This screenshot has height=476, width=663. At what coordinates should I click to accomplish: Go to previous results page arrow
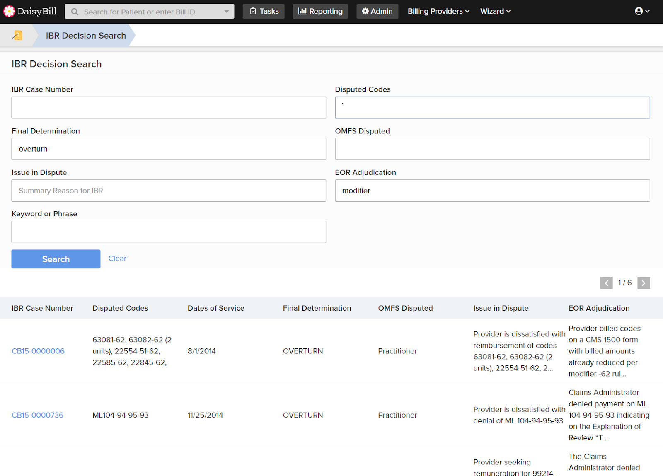(606, 283)
